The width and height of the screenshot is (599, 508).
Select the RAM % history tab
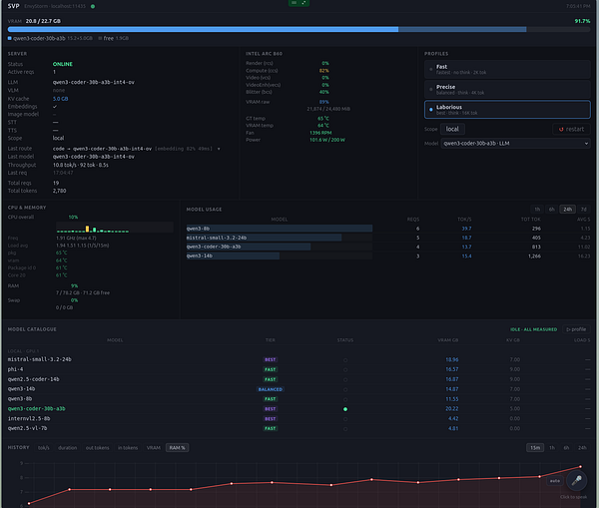click(x=178, y=448)
